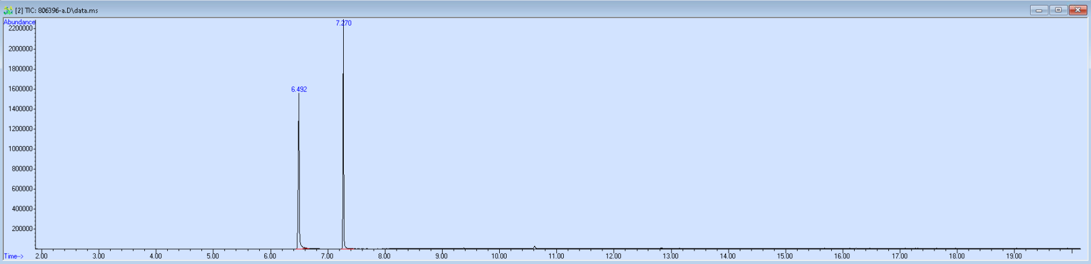Click the 8.00 time axis label
This screenshot has width=1091, height=264.
point(384,256)
